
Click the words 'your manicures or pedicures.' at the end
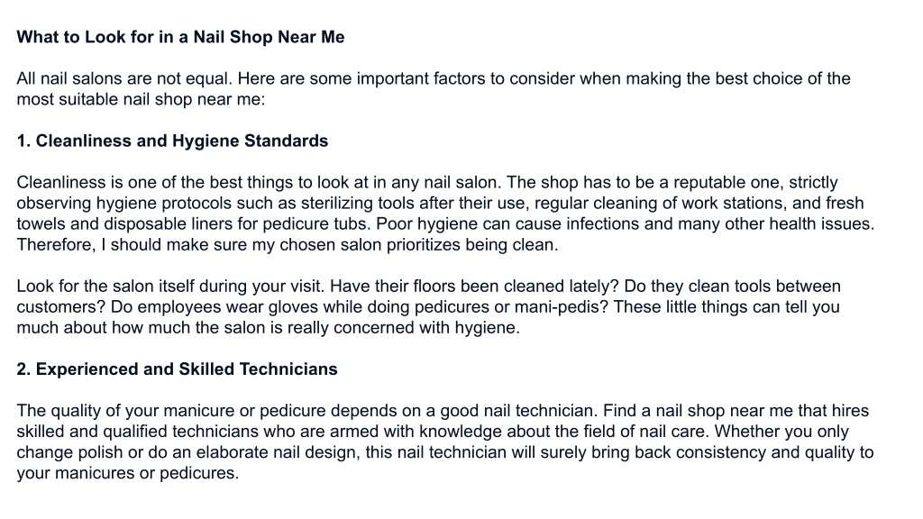tap(128, 472)
